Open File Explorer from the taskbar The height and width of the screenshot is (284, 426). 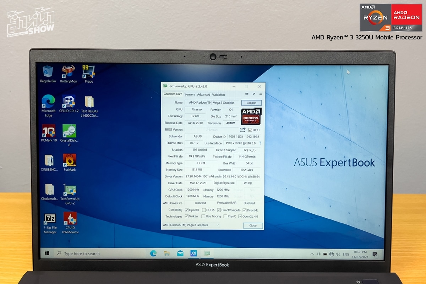coord(166,253)
